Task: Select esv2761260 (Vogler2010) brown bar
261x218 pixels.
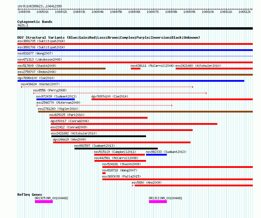Action: [x=145, y=112]
